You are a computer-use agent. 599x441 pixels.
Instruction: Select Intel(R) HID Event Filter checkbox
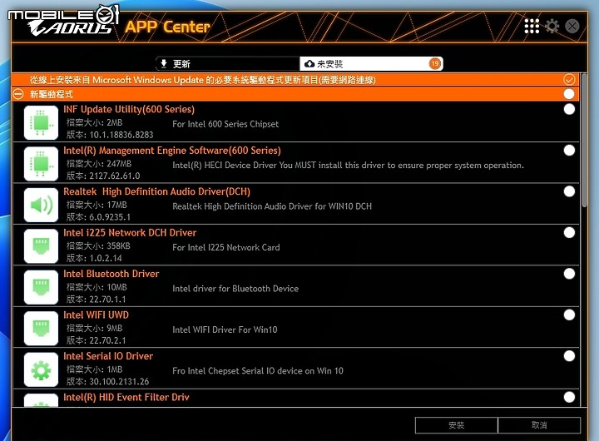point(569,397)
